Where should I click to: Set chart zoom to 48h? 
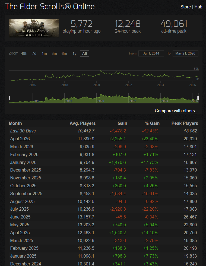pos(24,54)
